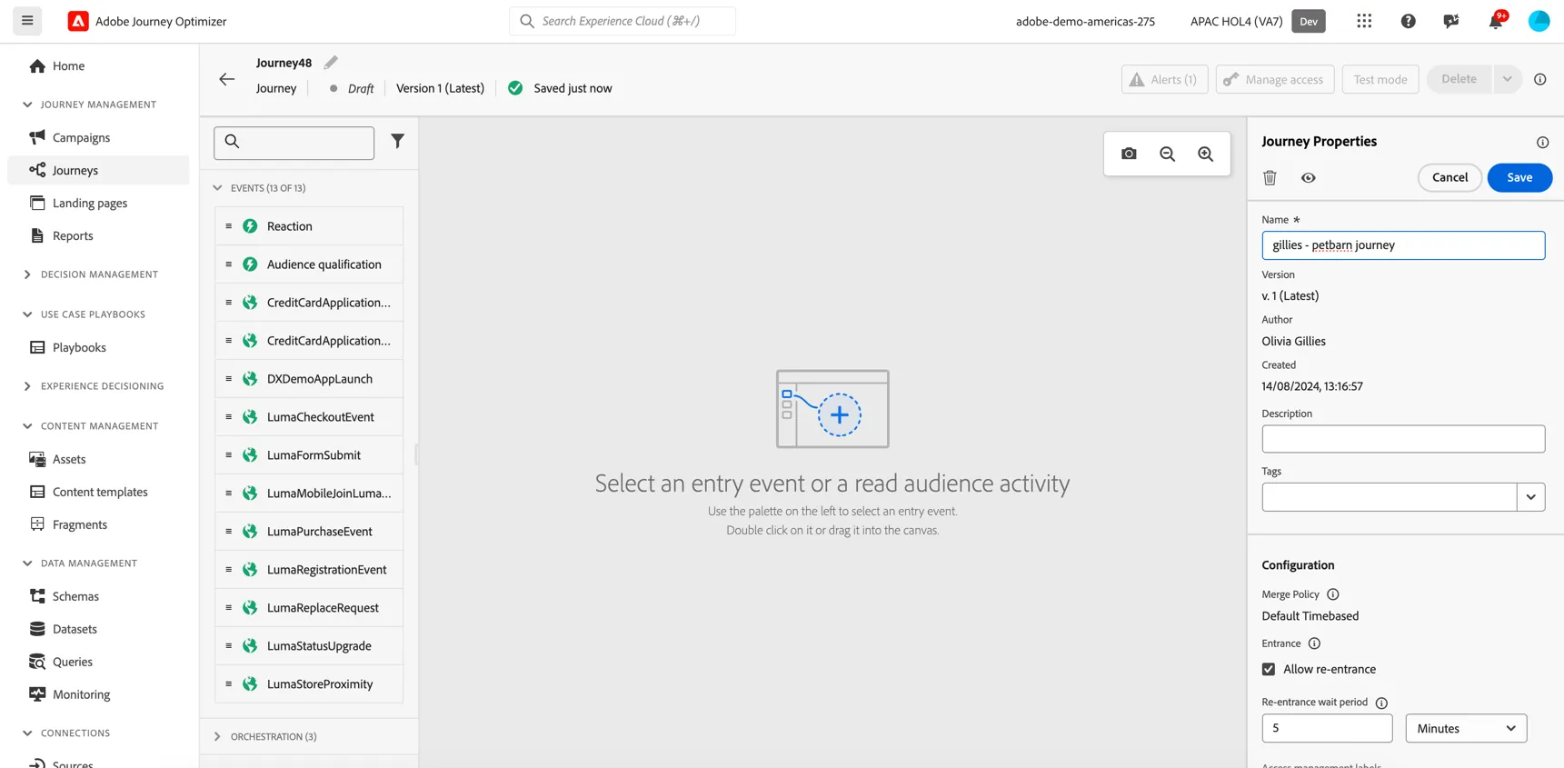Open the feedback chat icon in header

[x=1451, y=21]
